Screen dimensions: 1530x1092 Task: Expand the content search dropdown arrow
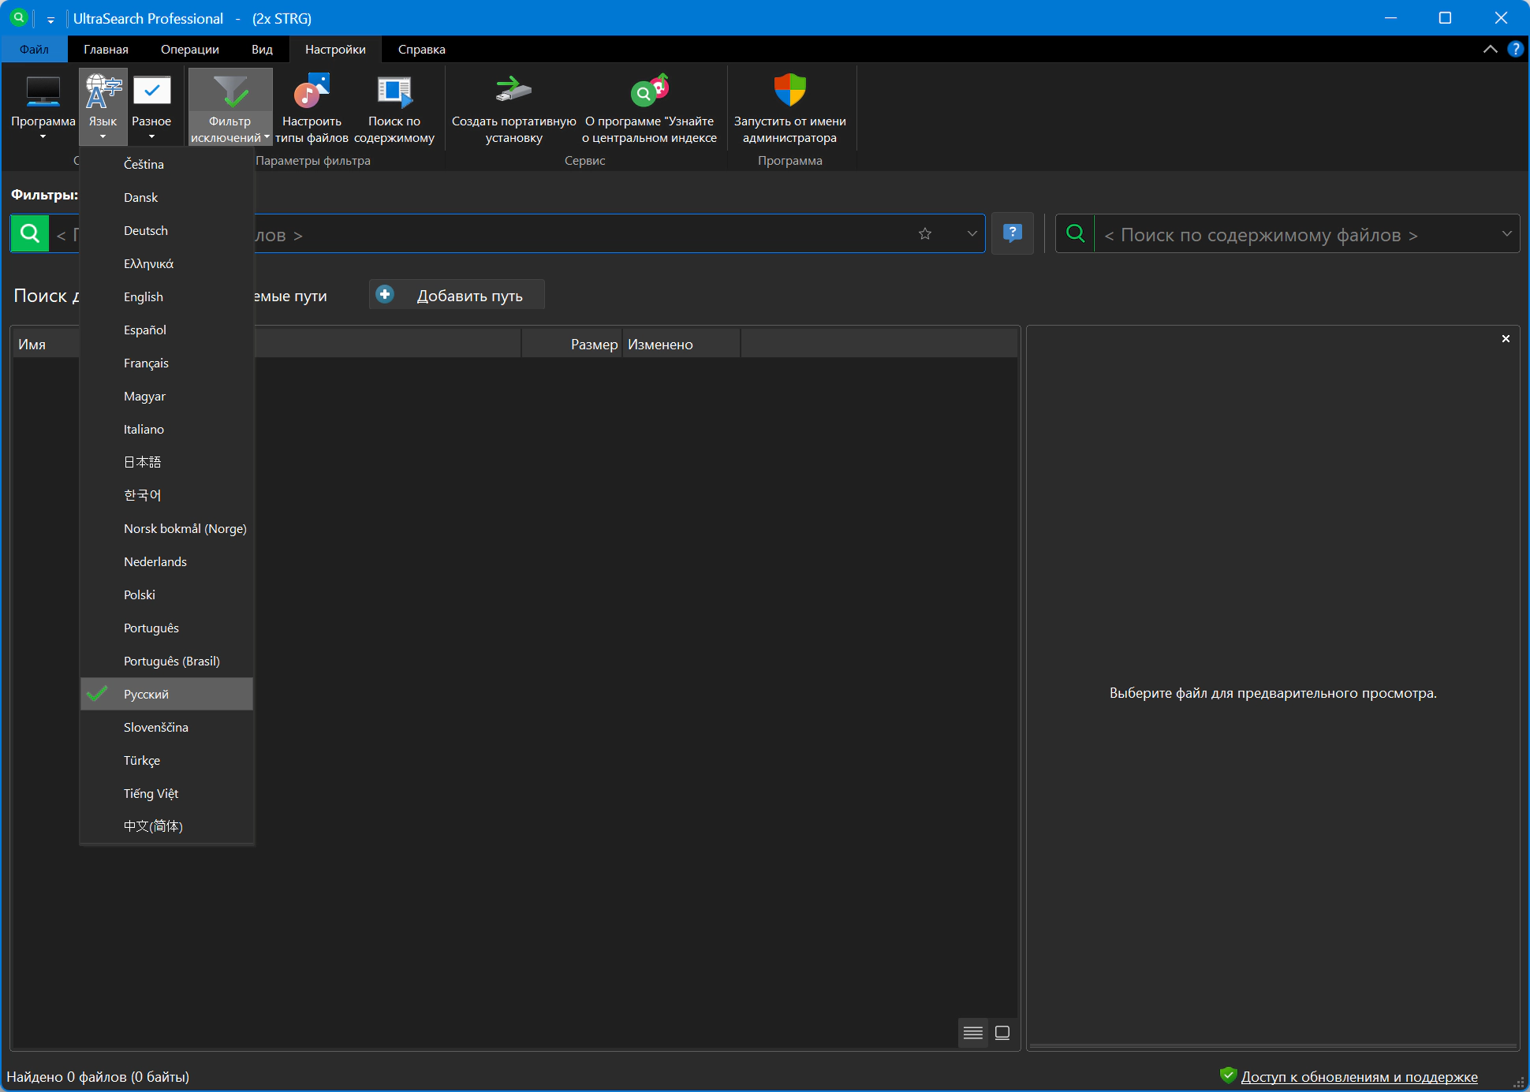[x=1506, y=233]
